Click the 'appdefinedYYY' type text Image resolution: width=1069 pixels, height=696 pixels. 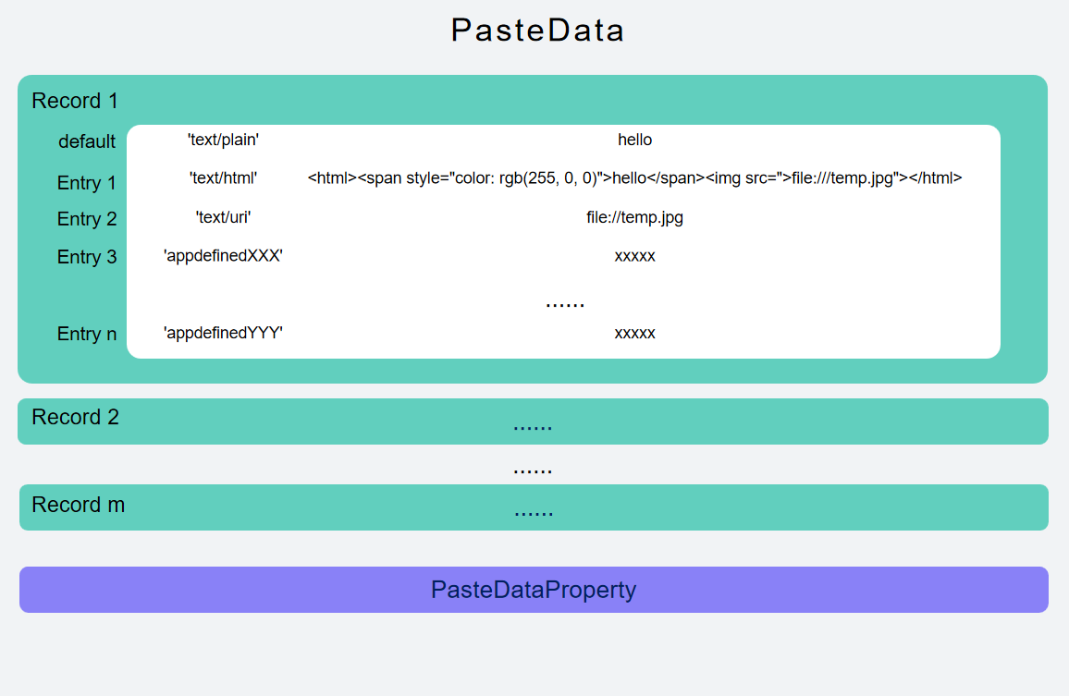pos(223,333)
